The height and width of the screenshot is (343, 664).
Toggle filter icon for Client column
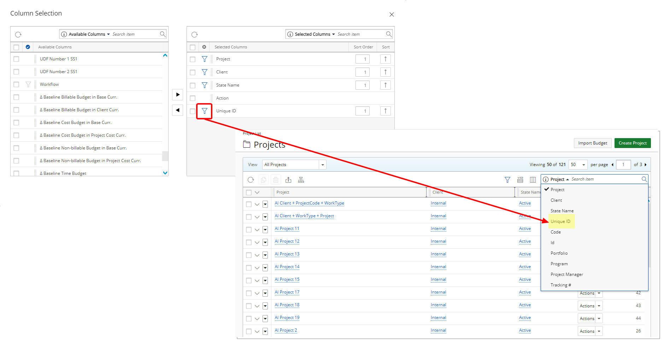coord(205,72)
